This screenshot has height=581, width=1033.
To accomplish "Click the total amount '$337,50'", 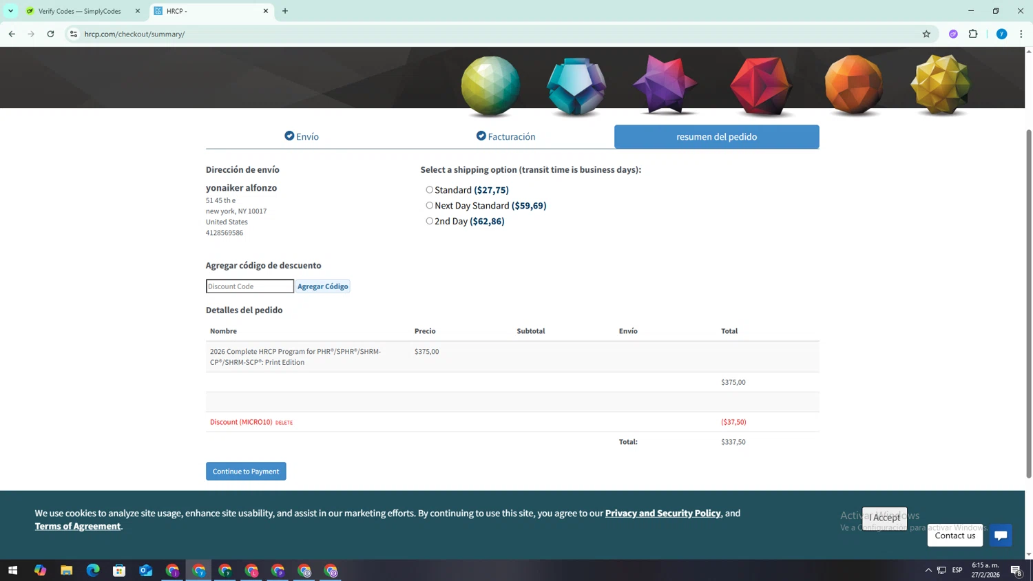I will click(733, 442).
